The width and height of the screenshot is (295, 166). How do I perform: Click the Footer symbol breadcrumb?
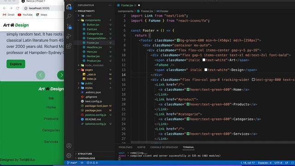click(x=163, y=11)
